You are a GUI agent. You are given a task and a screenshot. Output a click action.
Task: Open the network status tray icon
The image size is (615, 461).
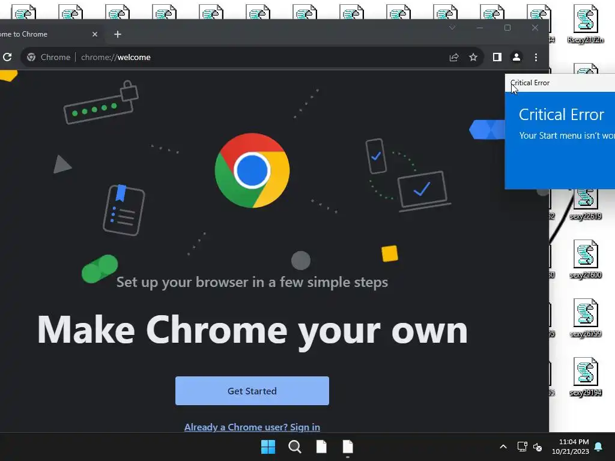[x=522, y=447]
